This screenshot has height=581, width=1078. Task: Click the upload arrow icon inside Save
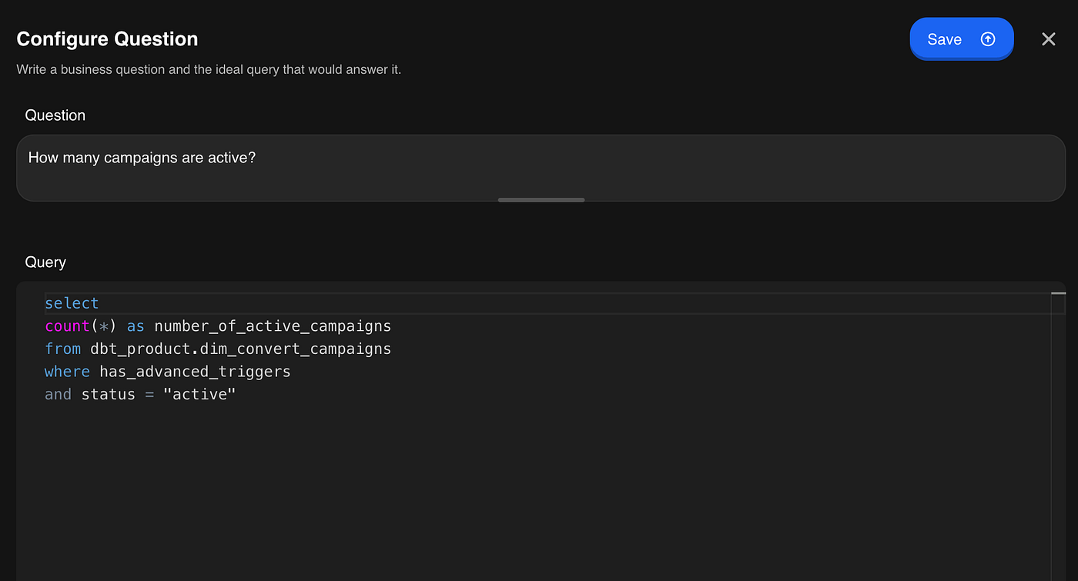988,39
